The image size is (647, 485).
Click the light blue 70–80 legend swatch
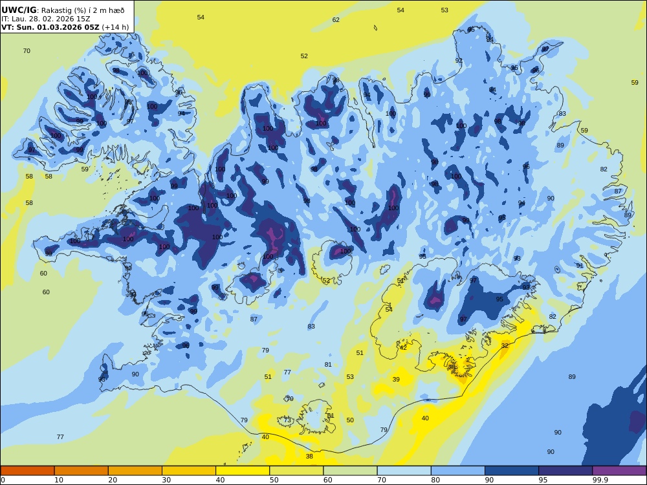[x=404, y=471]
